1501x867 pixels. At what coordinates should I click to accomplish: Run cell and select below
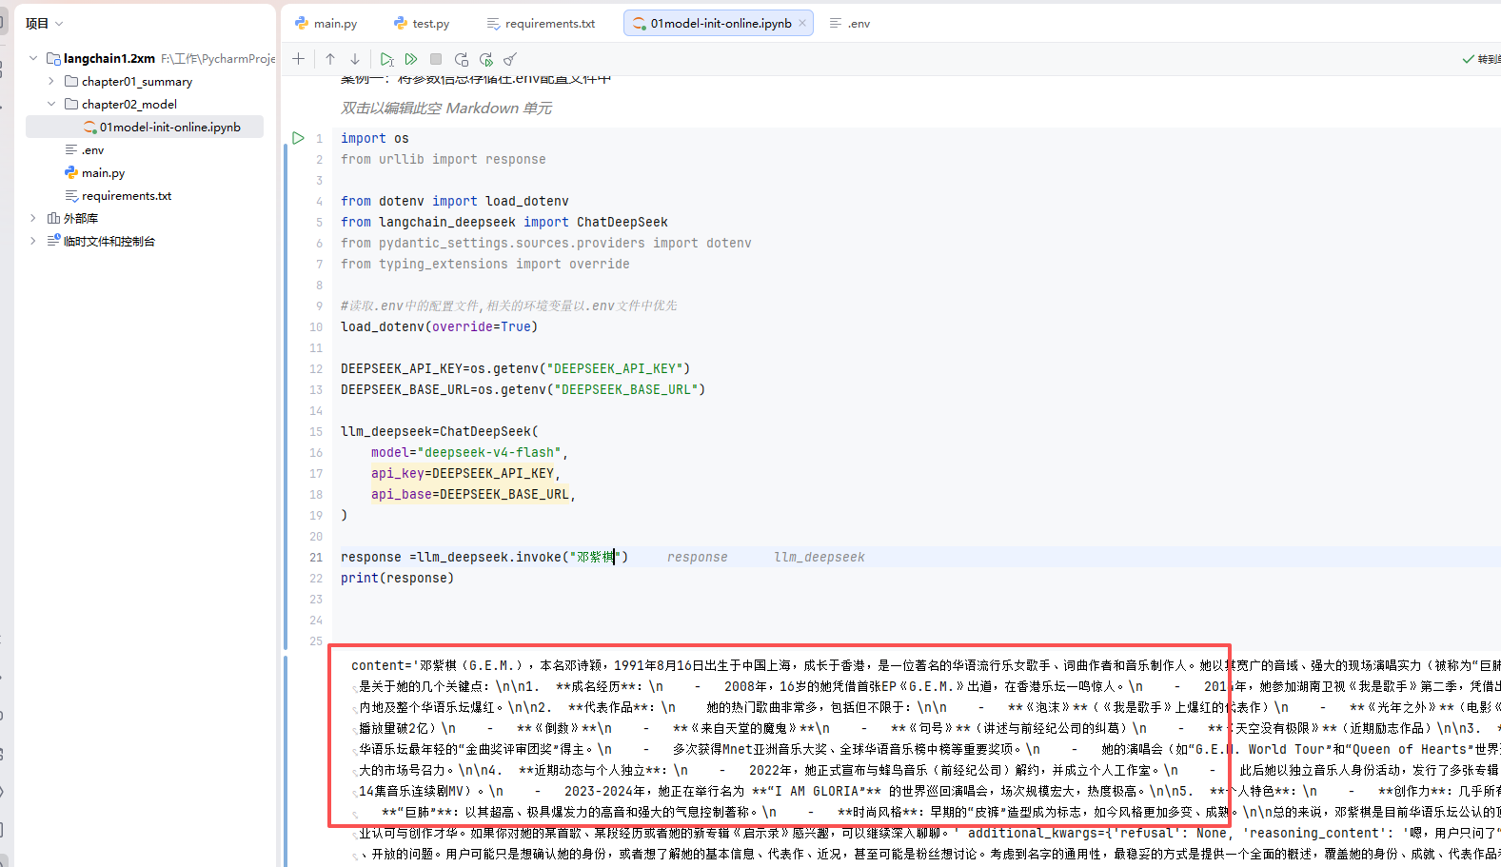(x=386, y=59)
